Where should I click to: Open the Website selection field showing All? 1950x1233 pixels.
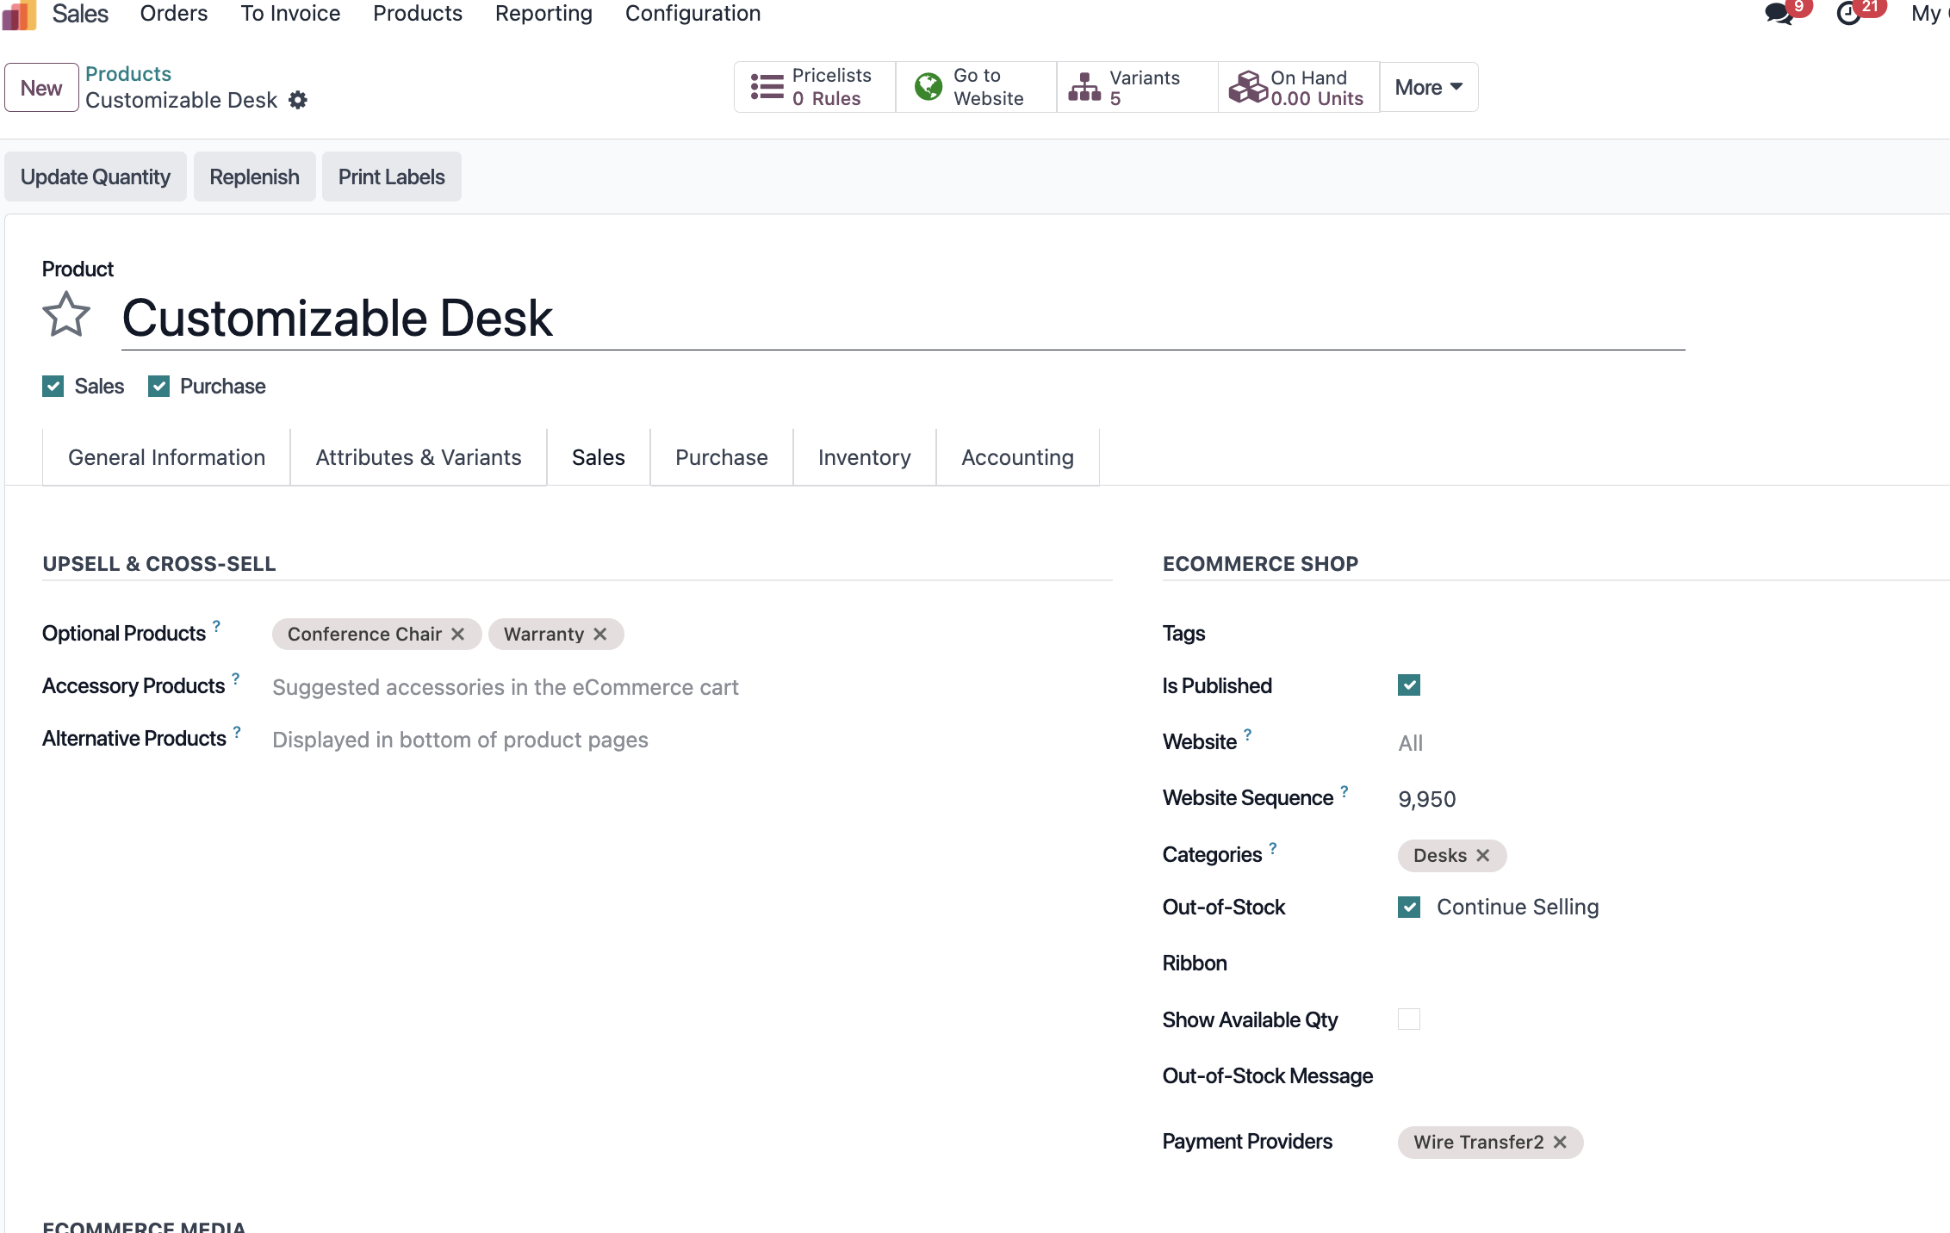(1671, 743)
